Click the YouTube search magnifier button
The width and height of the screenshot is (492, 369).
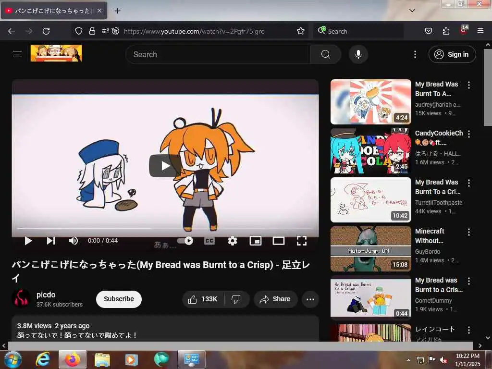tap(326, 54)
